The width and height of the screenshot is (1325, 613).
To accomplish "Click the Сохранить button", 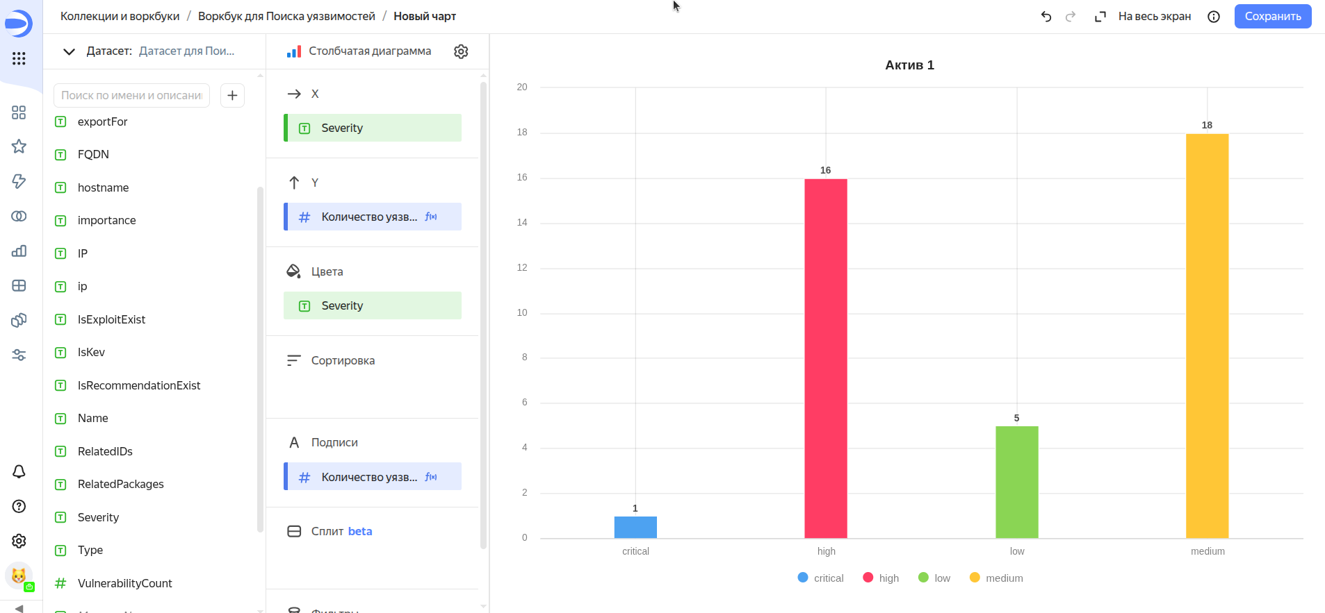I will (x=1272, y=16).
